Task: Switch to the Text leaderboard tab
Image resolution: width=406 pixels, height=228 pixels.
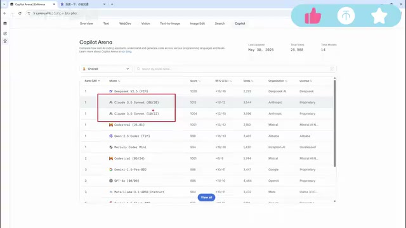Action: tap(106, 23)
